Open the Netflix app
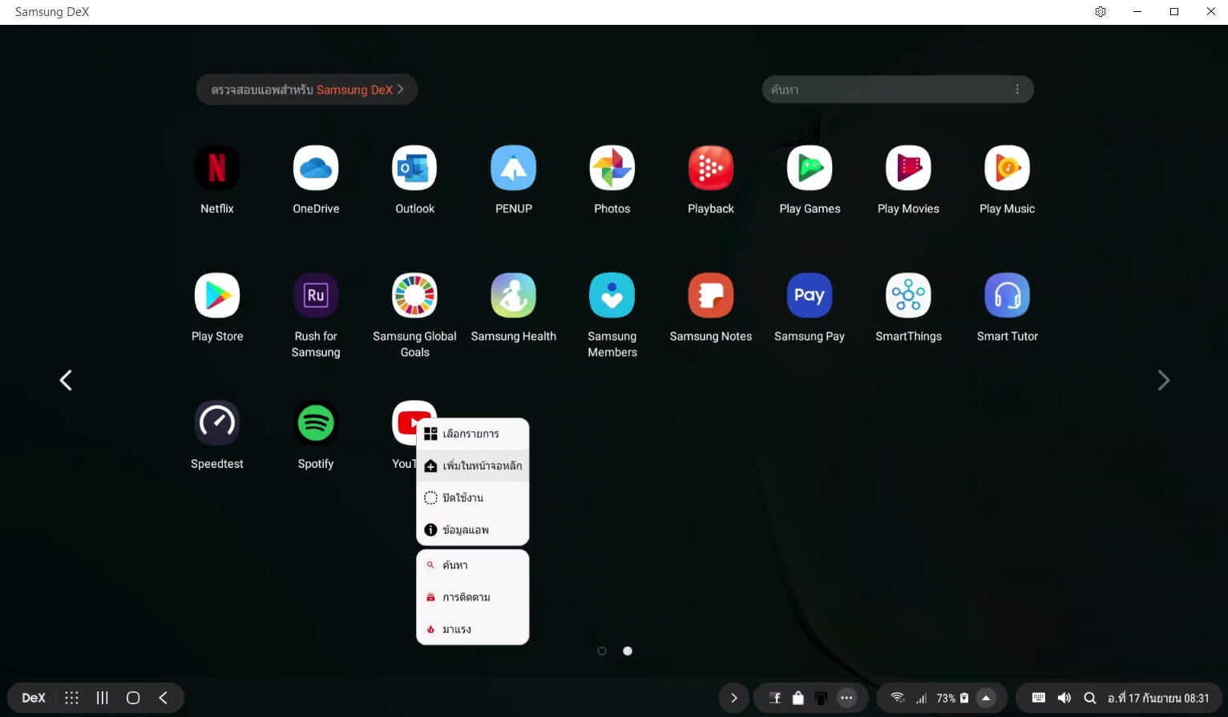This screenshot has width=1228, height=717. (216, 168)
